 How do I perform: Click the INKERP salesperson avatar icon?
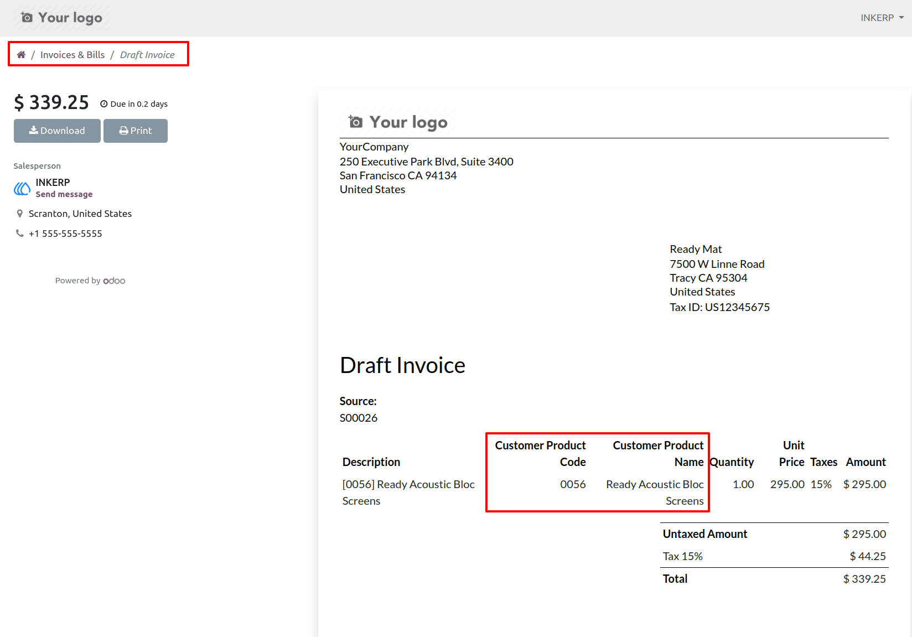click(22, 189)
